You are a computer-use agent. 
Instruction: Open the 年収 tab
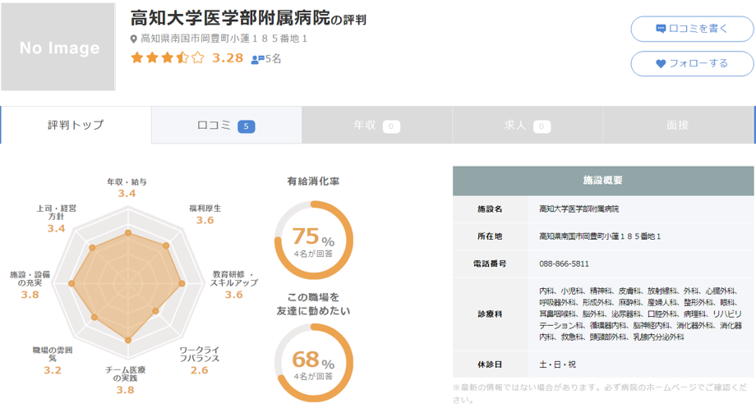click(377, 126)
